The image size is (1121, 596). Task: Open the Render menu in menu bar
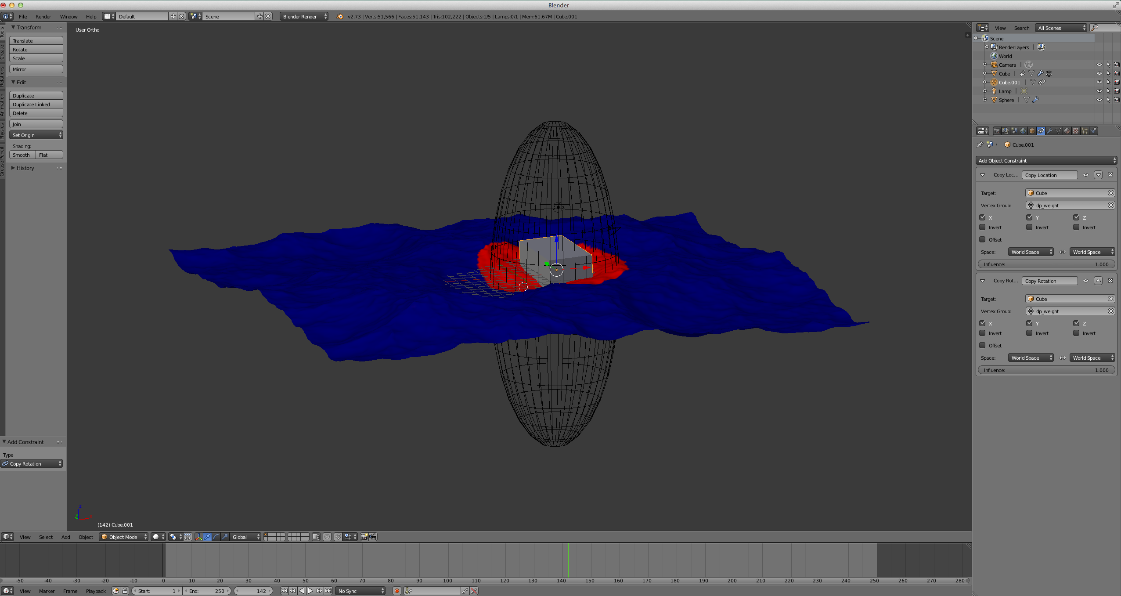pyautogui.click(x=42, y=16)
